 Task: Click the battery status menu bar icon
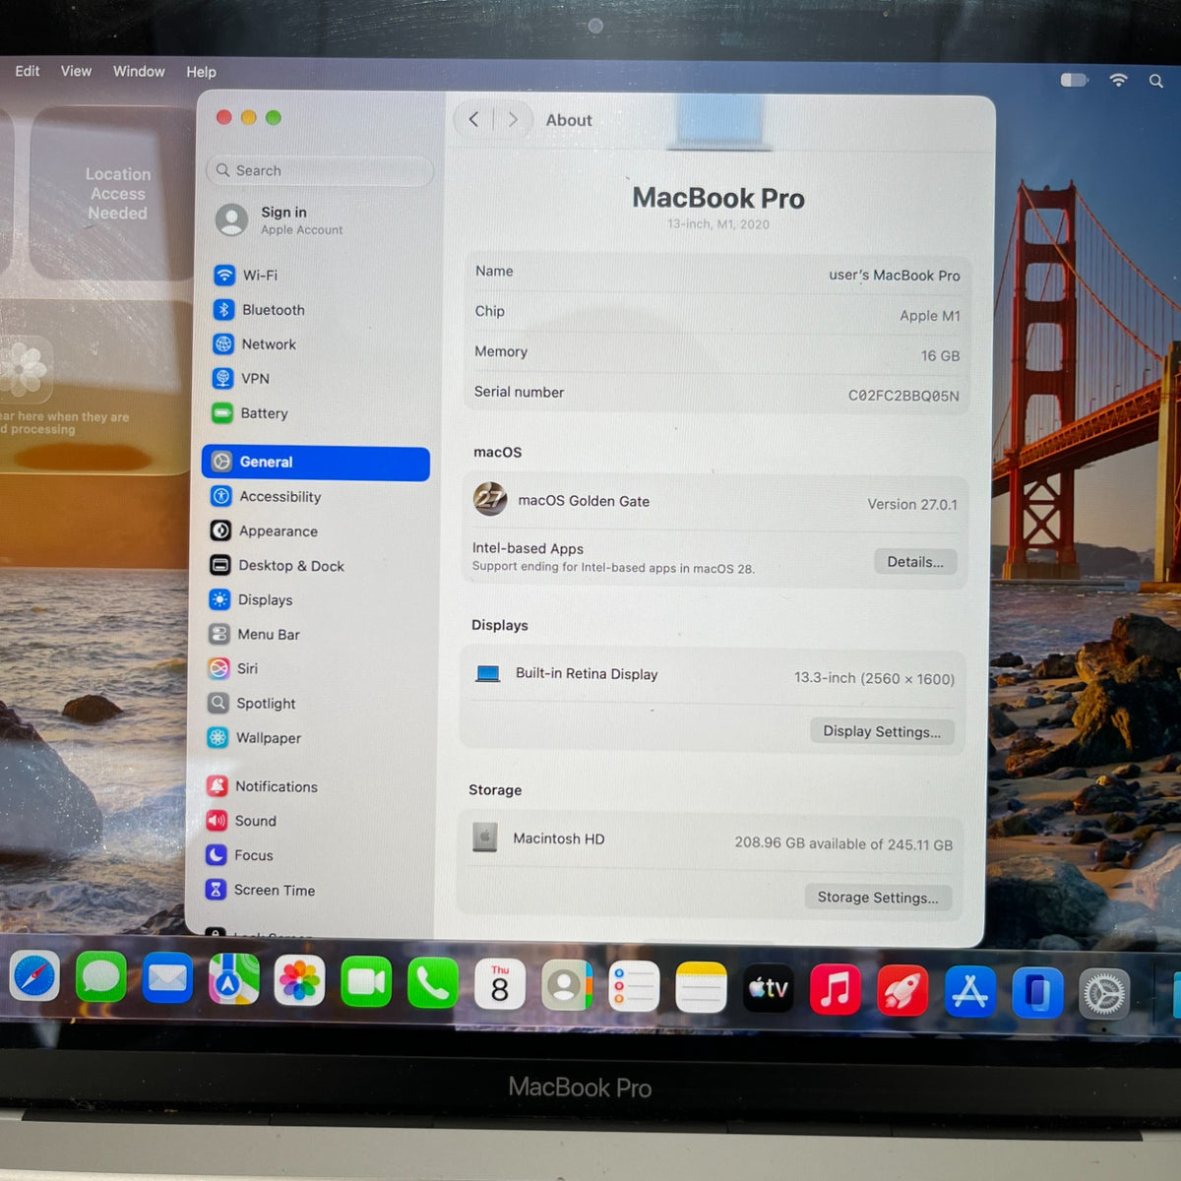point(1074,80)
